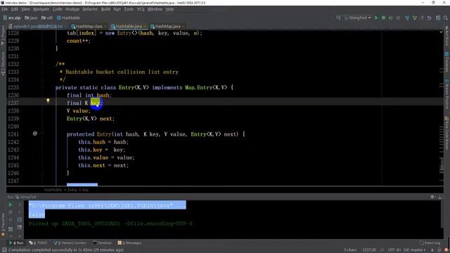The width and height of the screenshot is (450, 253).
Task: Click the java folder in navigation bar
Action: tap(31, 18)
